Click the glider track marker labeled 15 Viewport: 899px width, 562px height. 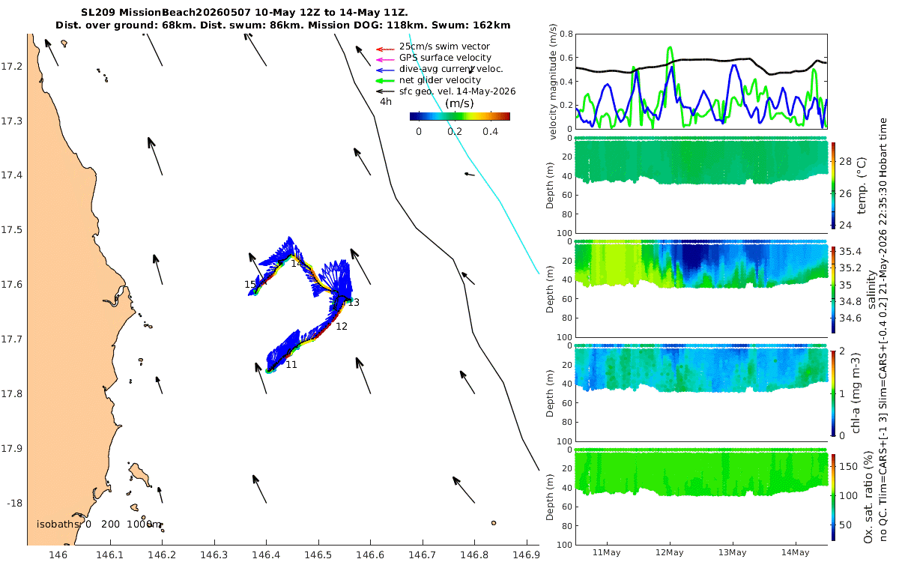(x=250, y=285)
